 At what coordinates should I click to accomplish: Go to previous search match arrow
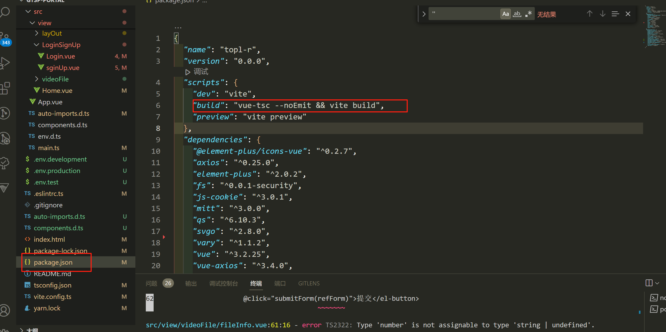pyautogui.click(x=589, y=14)
